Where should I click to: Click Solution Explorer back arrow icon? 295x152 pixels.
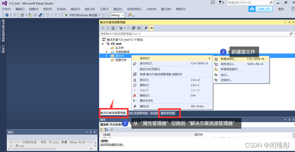click(103, 28)
